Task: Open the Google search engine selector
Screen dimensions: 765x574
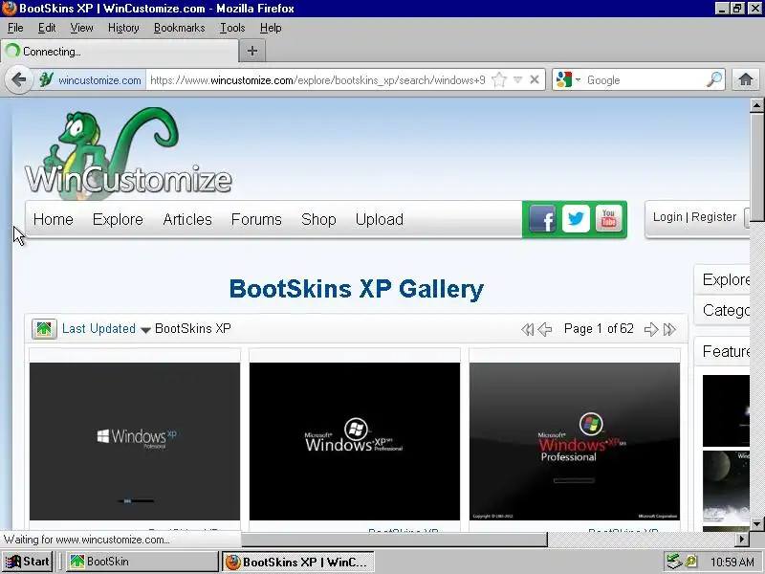Action: coord(568,79)
